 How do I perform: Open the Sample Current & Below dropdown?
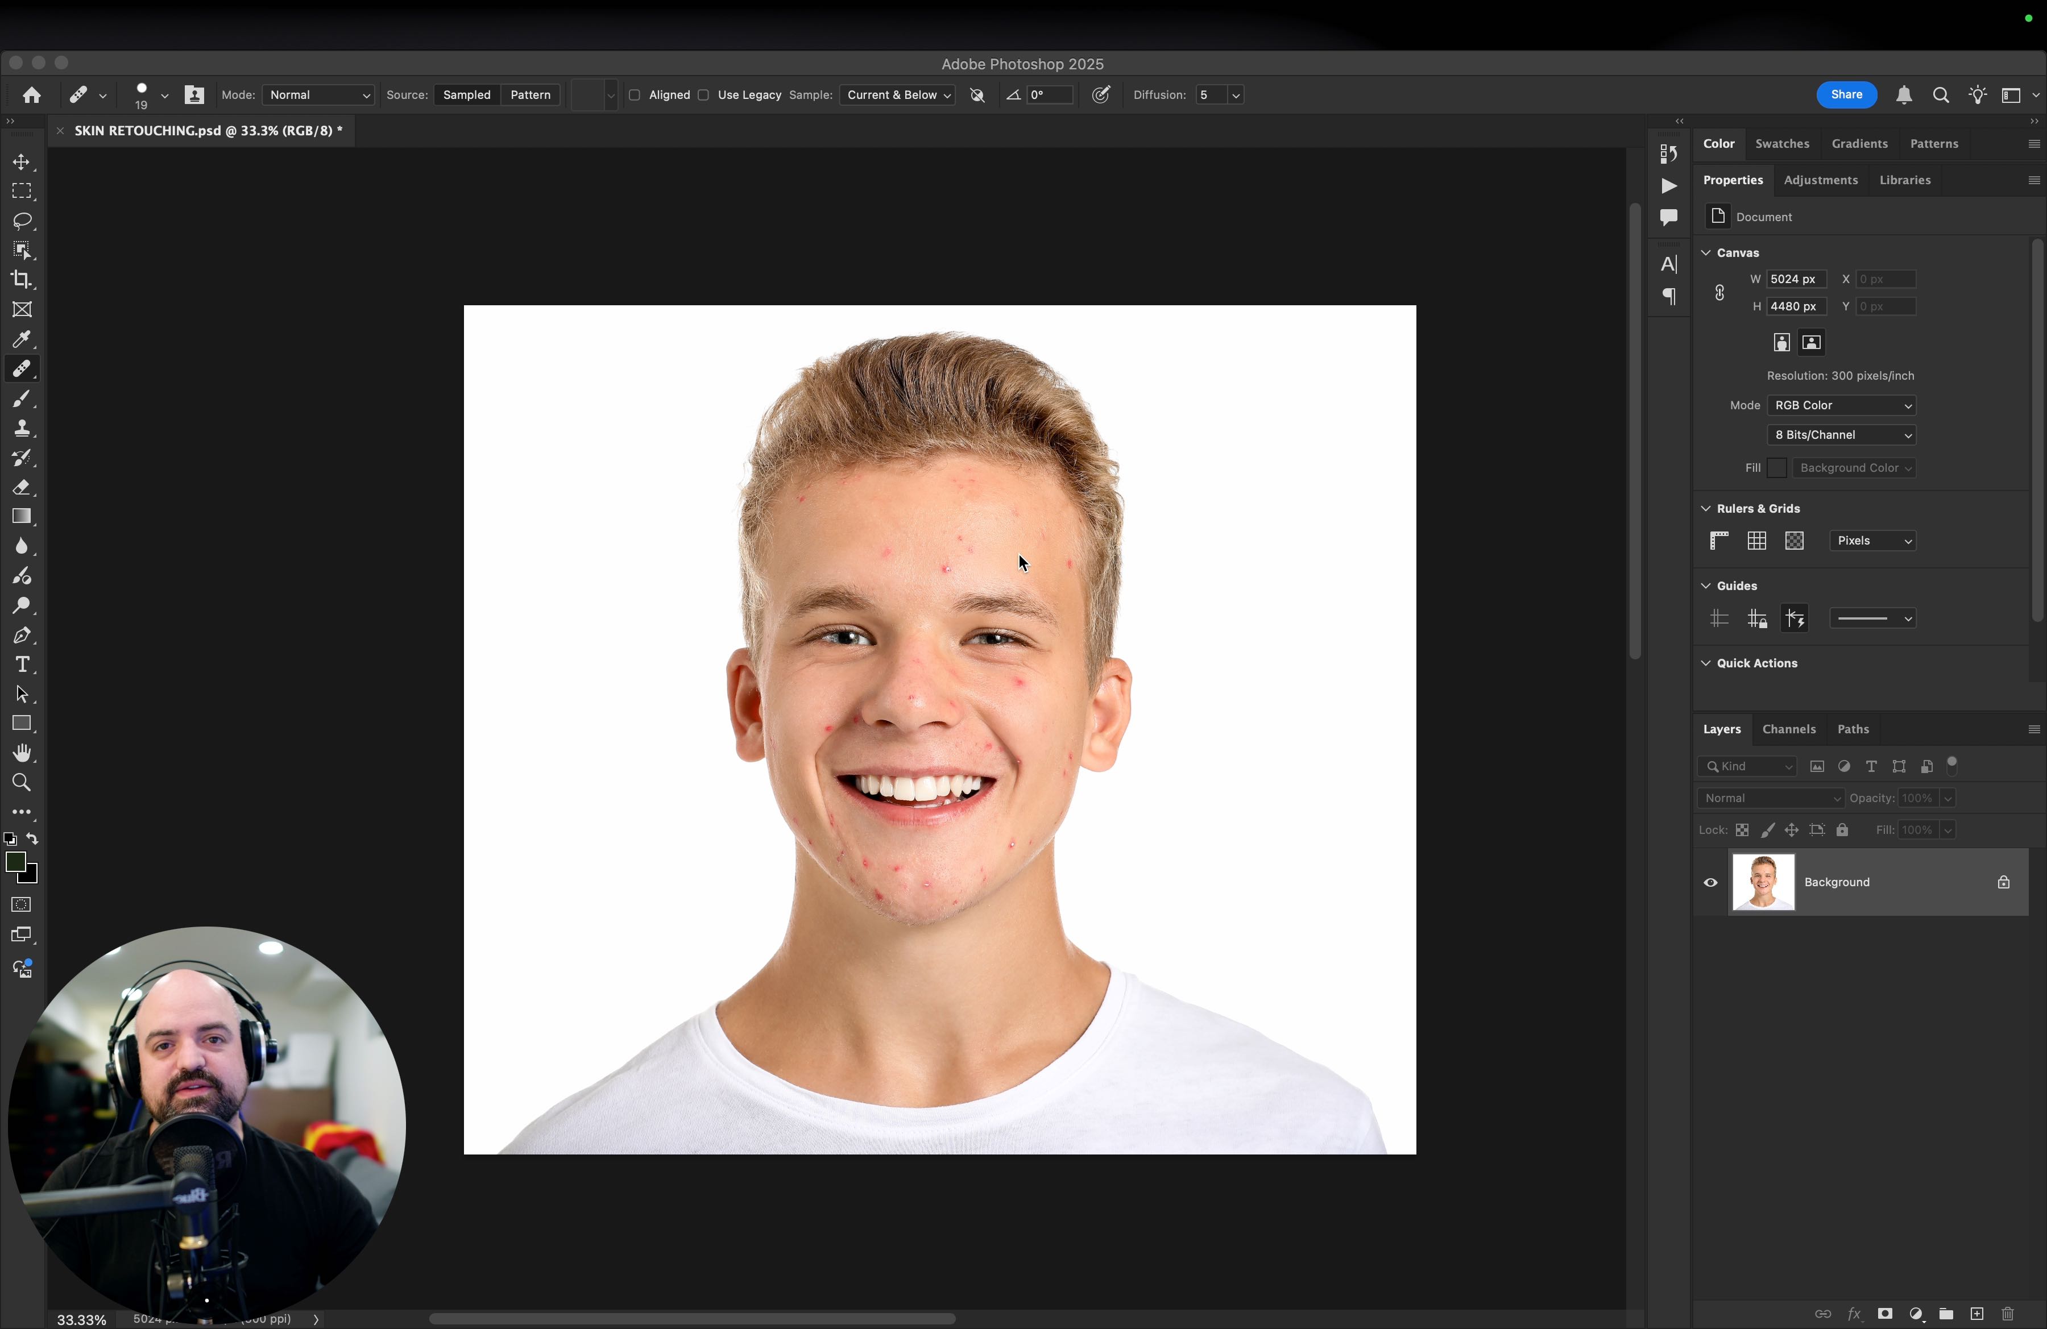pyautogui.click(x=897, y=95)
